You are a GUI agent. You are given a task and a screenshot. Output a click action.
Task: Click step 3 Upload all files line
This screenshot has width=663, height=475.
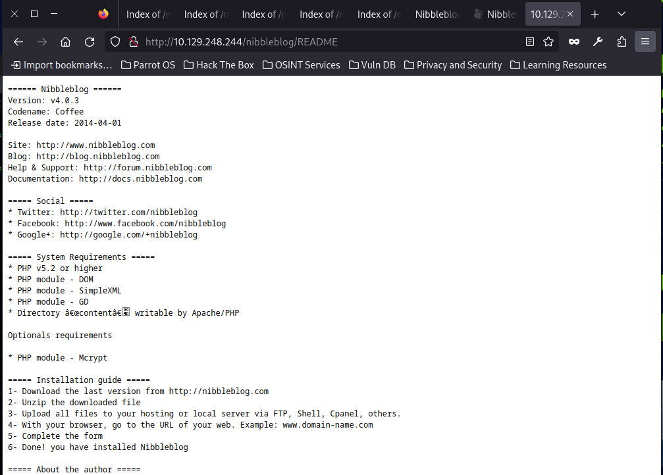point(204,414)
